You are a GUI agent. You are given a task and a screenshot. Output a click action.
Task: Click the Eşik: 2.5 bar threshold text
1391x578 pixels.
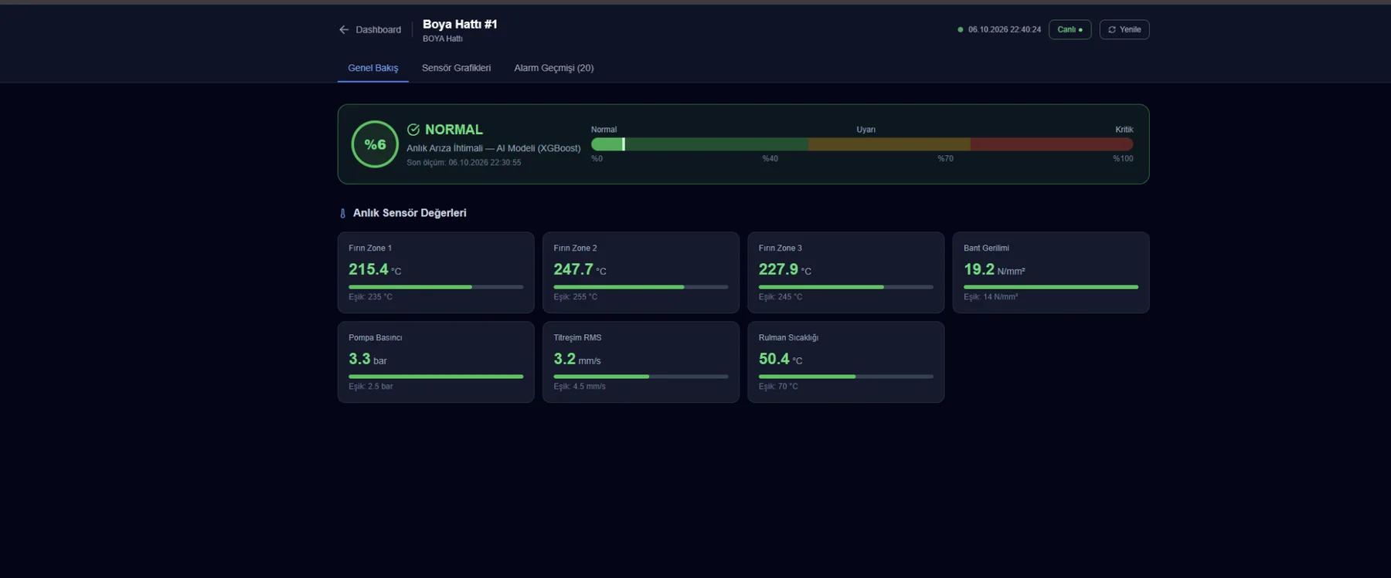(371, 387)
